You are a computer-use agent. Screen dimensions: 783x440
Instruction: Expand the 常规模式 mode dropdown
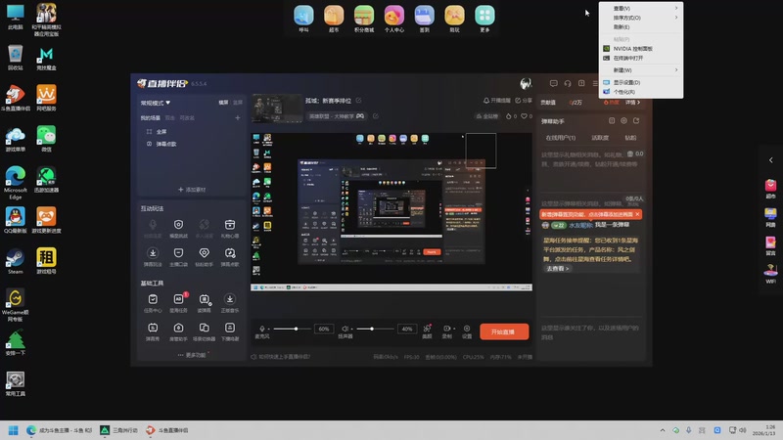[156, 103]
